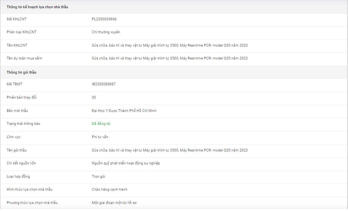Click the "Chào hàng cạnh tranh" value

(x=109, y=189)
